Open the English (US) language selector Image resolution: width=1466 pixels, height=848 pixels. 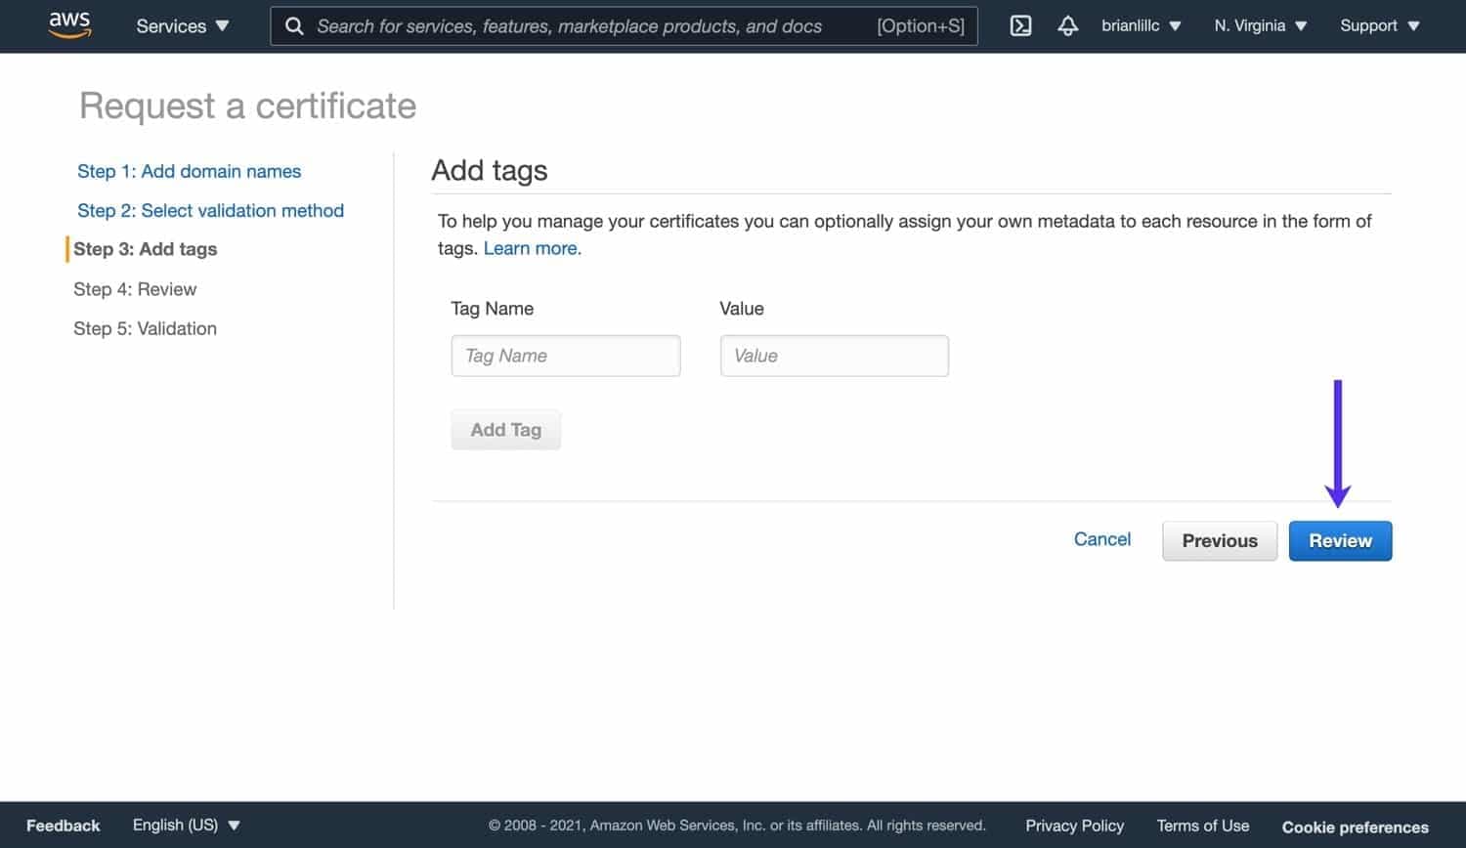click(x=186, y=826)
